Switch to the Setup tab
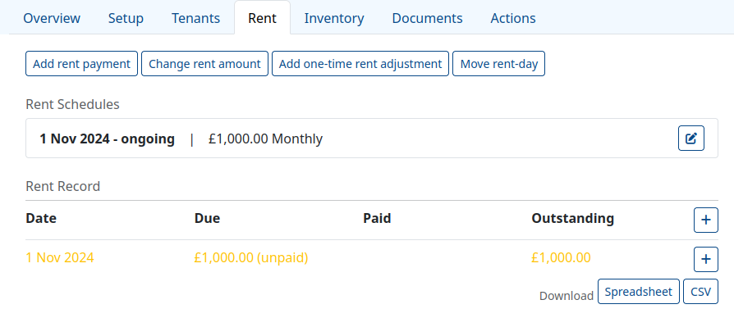Viewport: 734px width, 318px height. [126, 18]
